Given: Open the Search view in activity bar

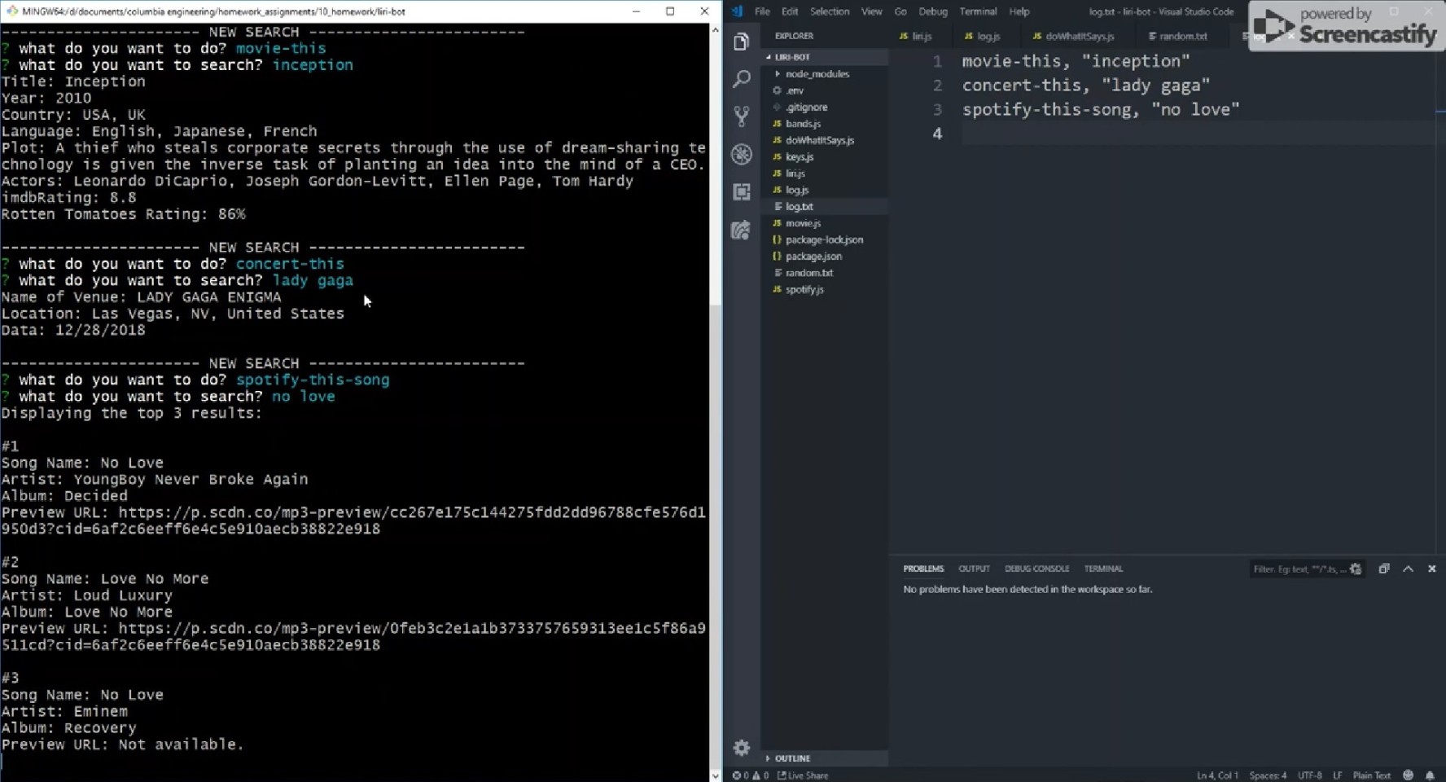Looking at the screenshot, I should (x=741, y=79).
